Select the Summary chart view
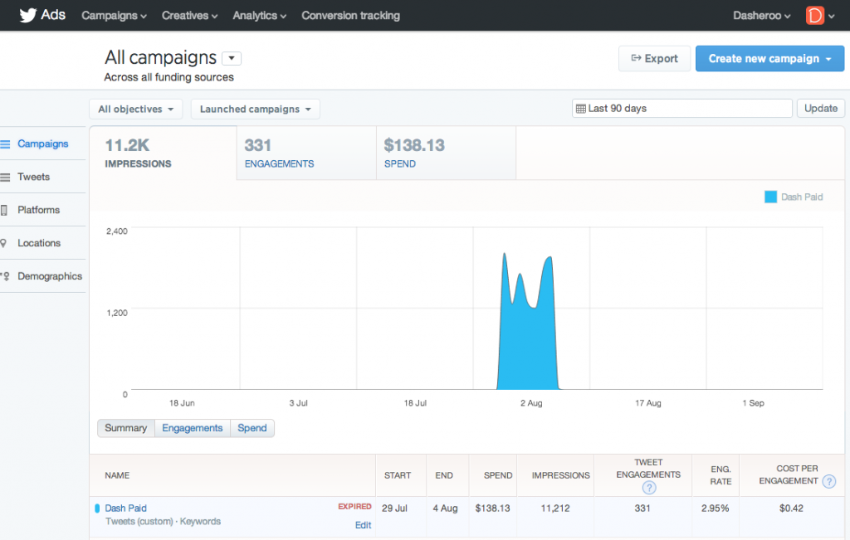 126,428
